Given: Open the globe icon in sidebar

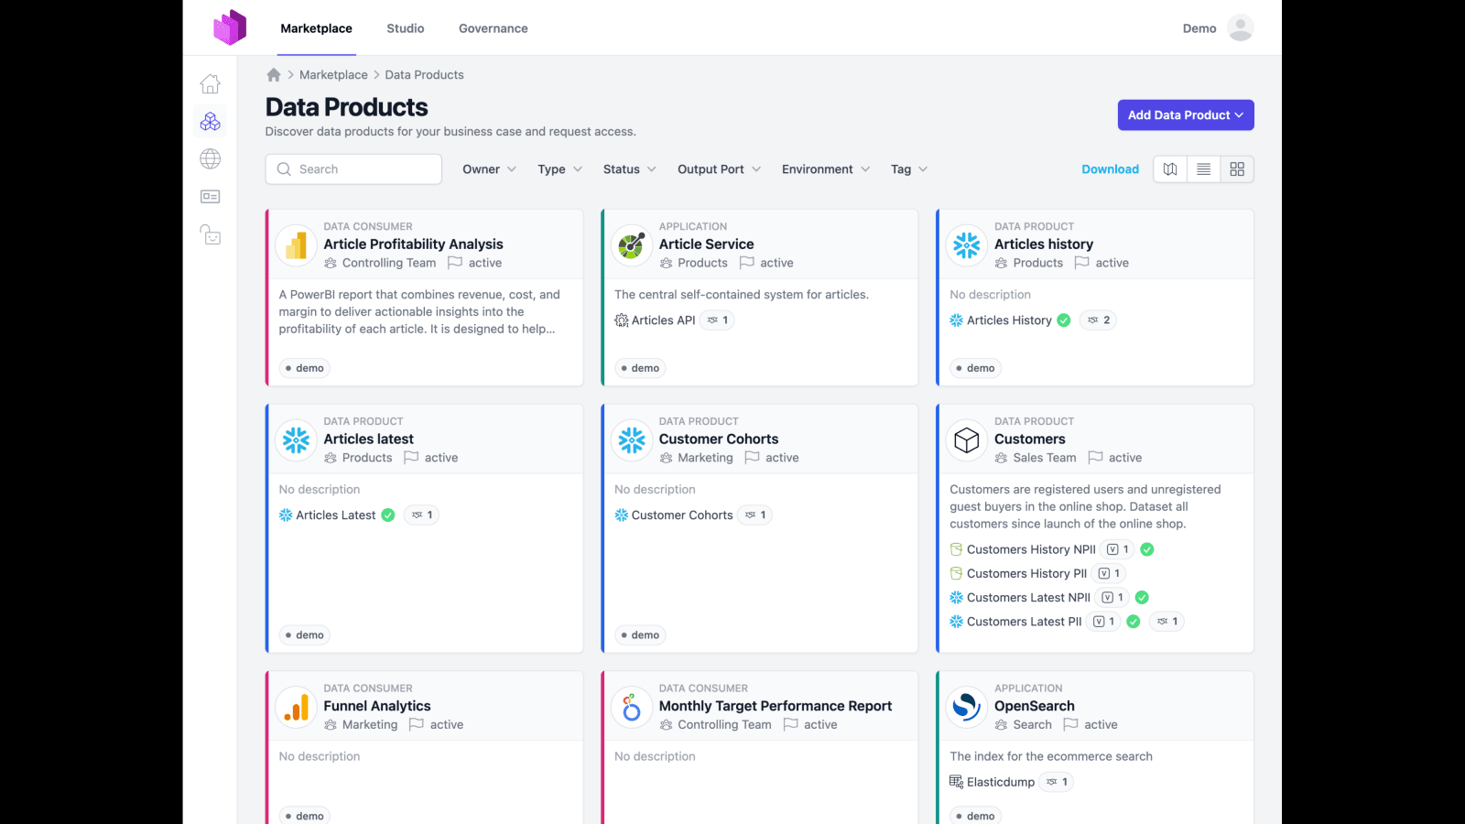Looking at the screenshot, I should coord(211,158).
